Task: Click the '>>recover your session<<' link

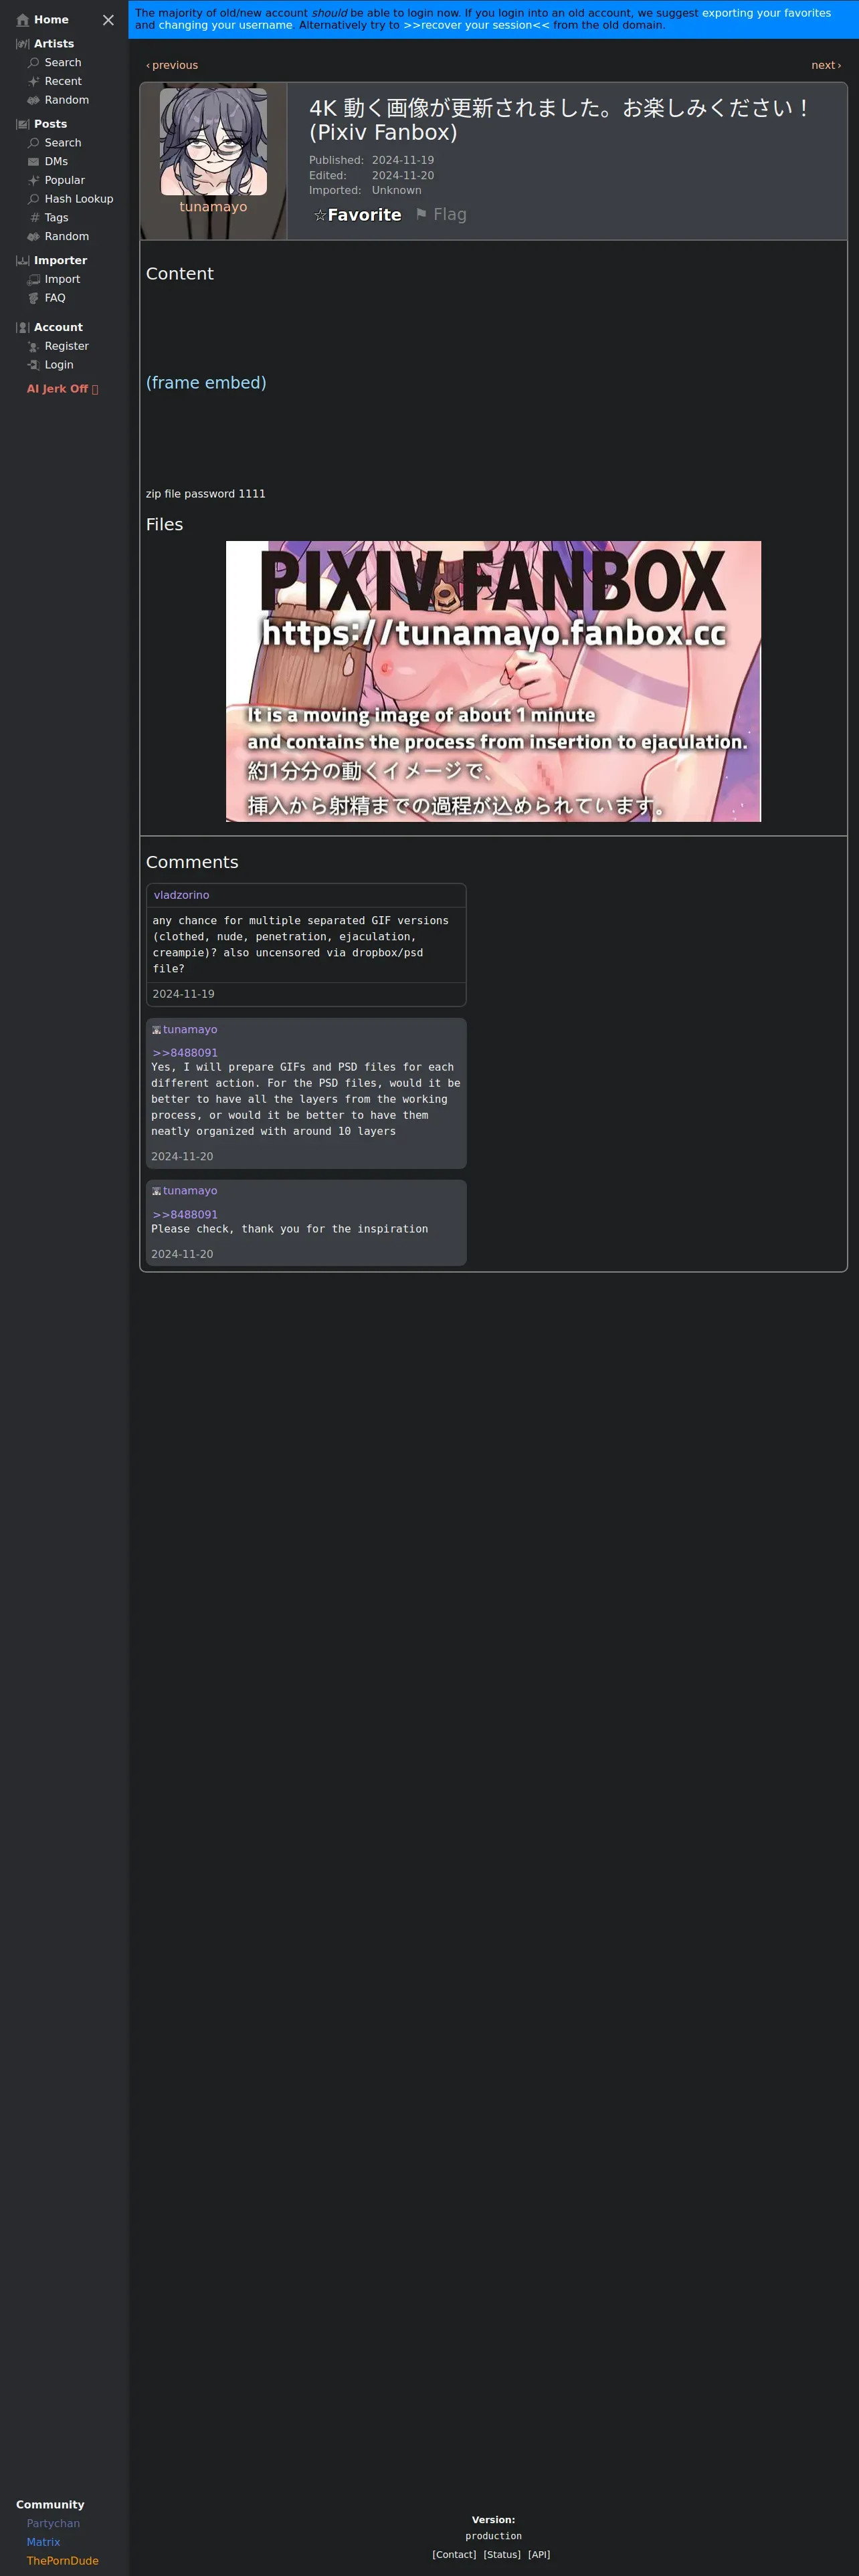Action: click(x=476, y=25)
